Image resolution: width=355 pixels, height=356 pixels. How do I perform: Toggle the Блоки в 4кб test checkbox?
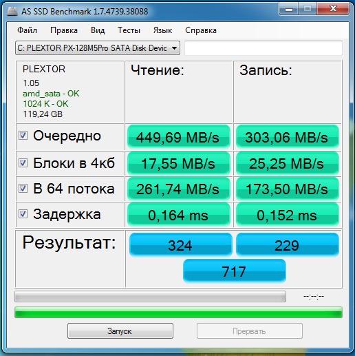(23, 163)
